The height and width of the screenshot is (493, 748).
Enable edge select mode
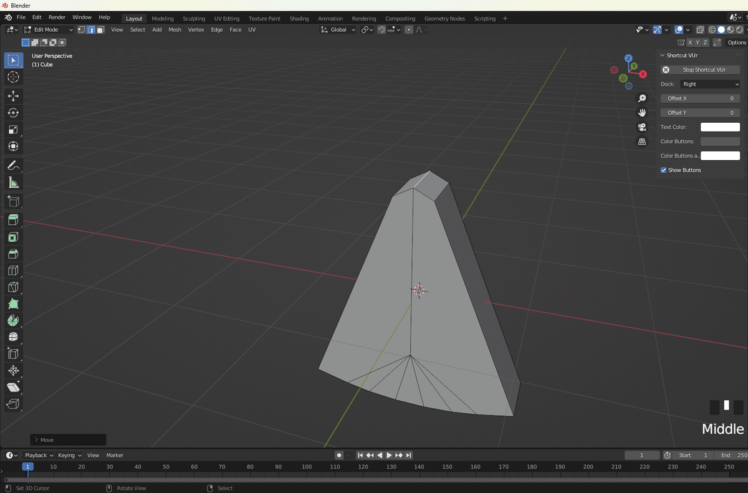[90, 30]
